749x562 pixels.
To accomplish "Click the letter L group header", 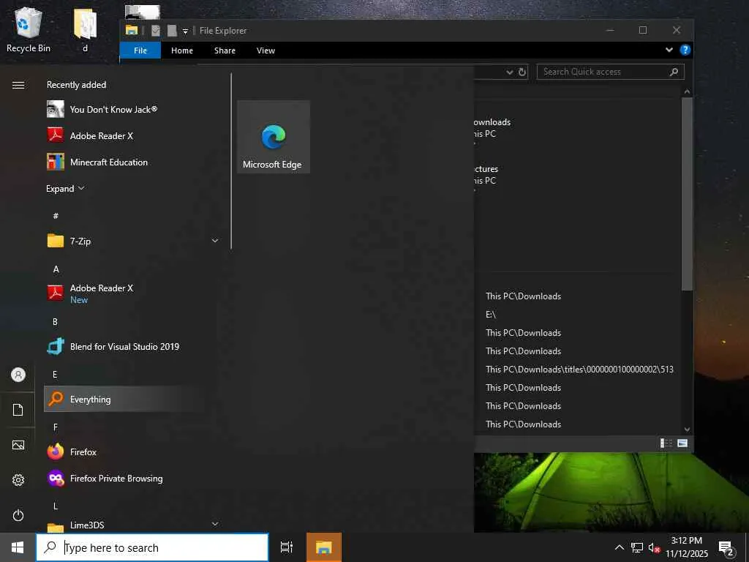I will coord(56,506).
